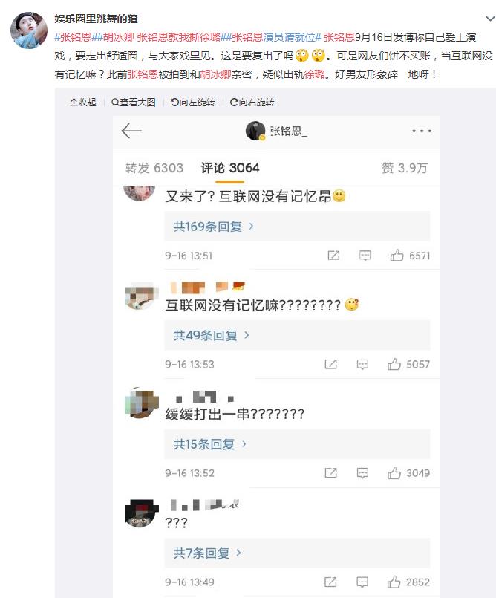Image resolution: width=496 pixels, height=598 pixels.
Task: Open the #张铭恩演员请就位# hashtag link
Action: (x=273, y=37)
